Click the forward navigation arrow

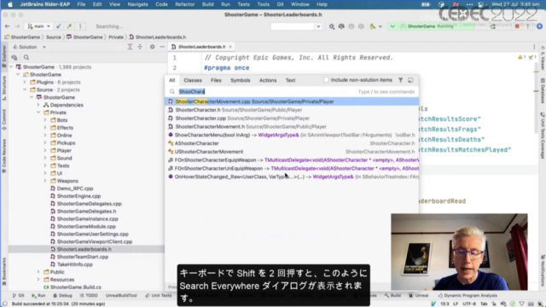pyautogui.click(x=17, y=26)
